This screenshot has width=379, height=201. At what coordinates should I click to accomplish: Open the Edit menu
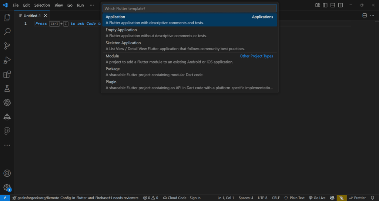26,5
